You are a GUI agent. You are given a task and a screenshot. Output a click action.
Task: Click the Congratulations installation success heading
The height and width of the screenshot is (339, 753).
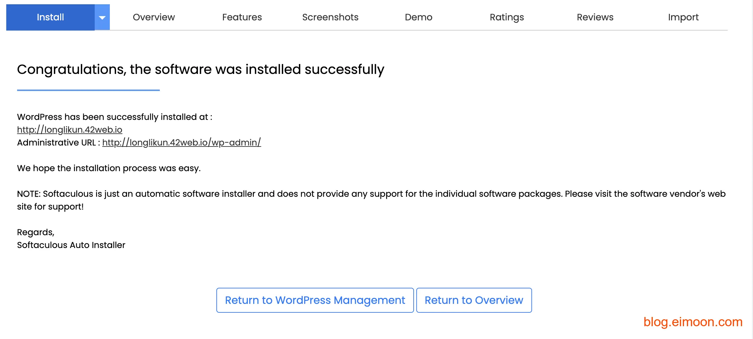(x=201, y=70)
